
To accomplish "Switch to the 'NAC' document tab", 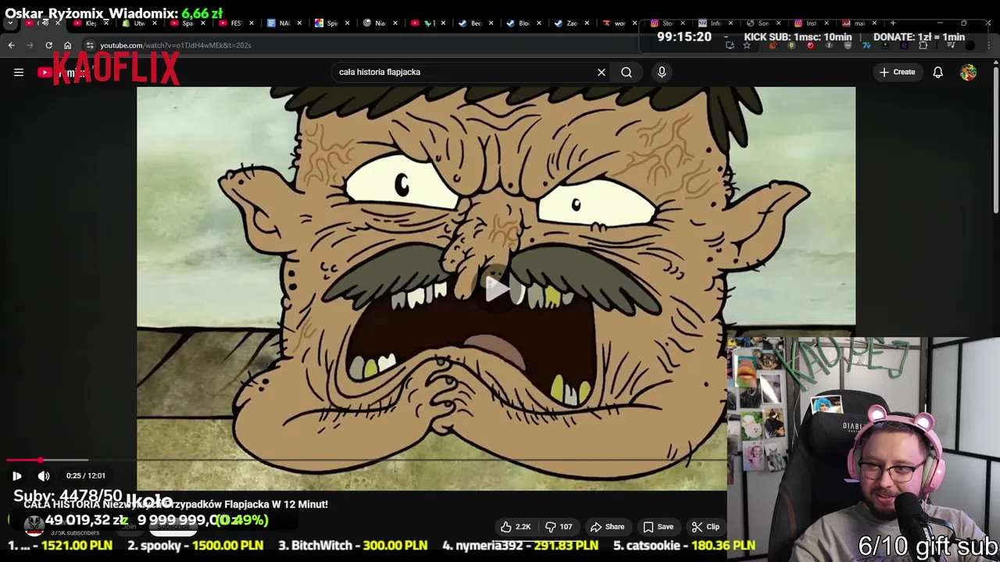I will click(x=282, y=23).
